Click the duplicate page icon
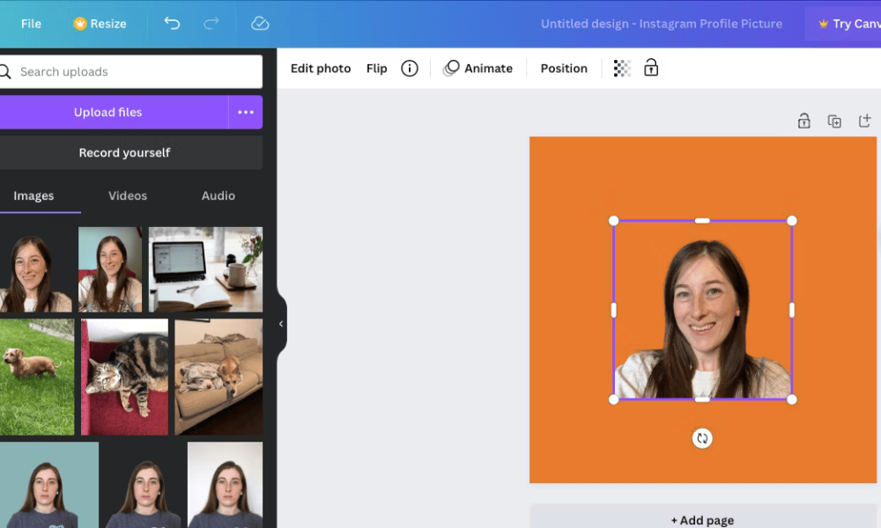This screenshot has width=881, height=528. pos(834,121)
